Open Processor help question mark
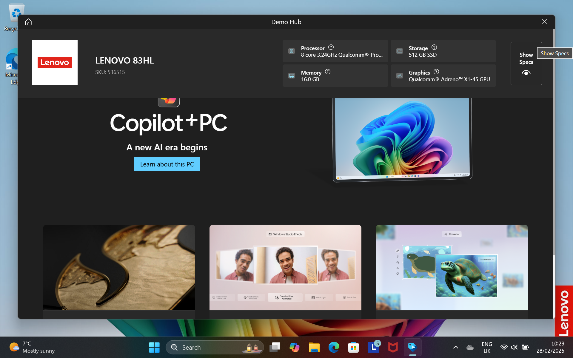 tap(331, 47)
